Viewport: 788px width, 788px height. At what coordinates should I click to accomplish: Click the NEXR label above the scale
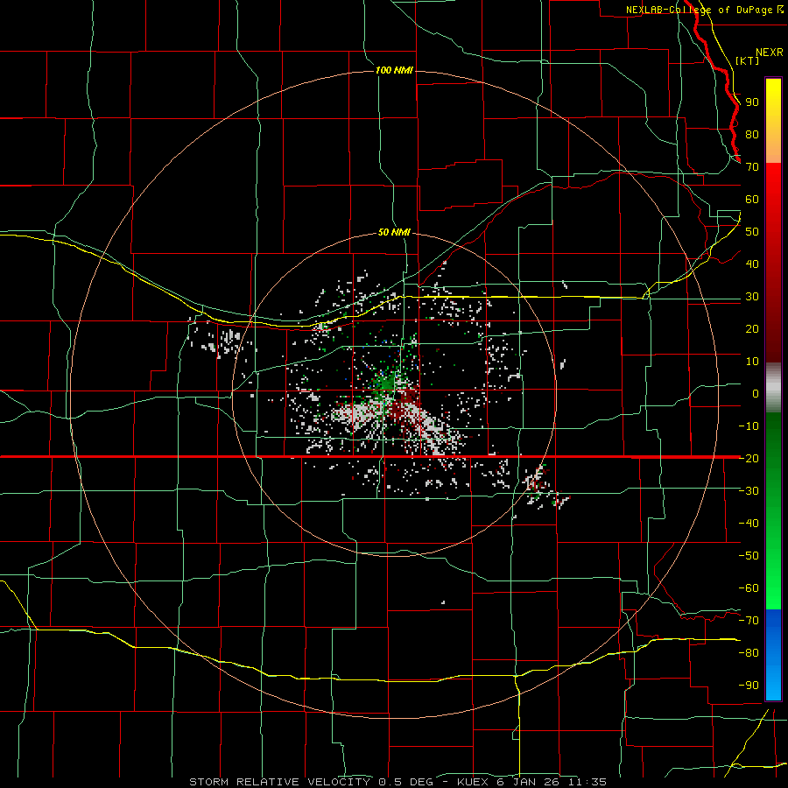[770, 53]
